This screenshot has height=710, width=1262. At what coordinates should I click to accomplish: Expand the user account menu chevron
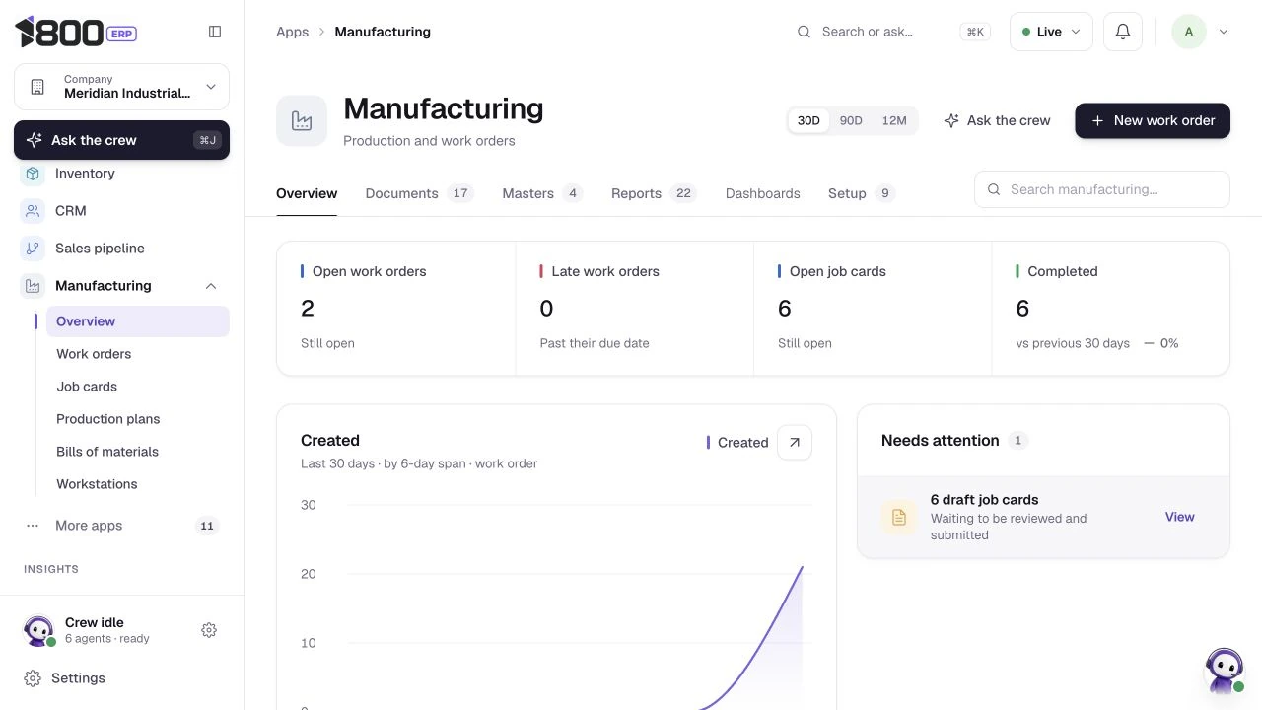[1224, 32]
